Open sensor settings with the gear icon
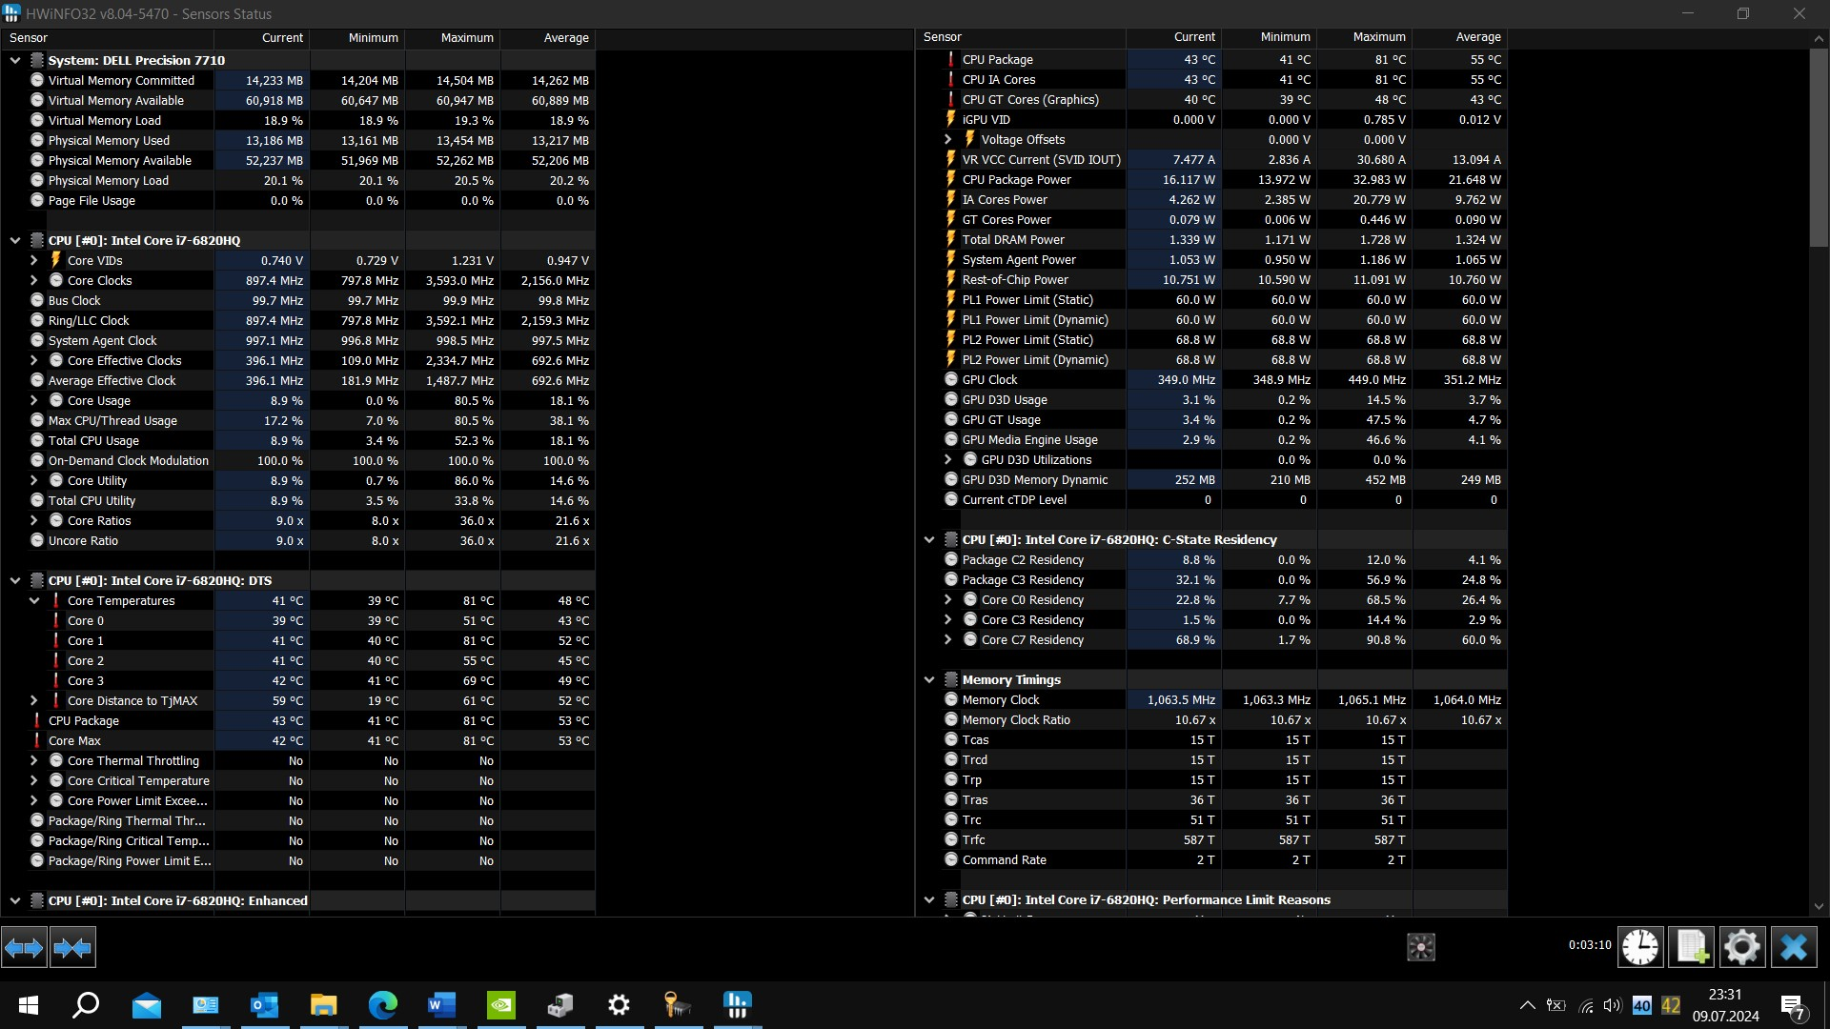Image resolution: width=1830 pixels, height=1029 pixels. tap(1742, 947)
